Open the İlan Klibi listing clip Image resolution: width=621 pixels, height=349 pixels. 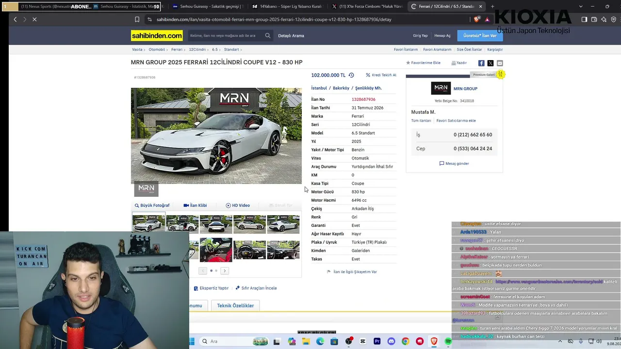(195, 206)
